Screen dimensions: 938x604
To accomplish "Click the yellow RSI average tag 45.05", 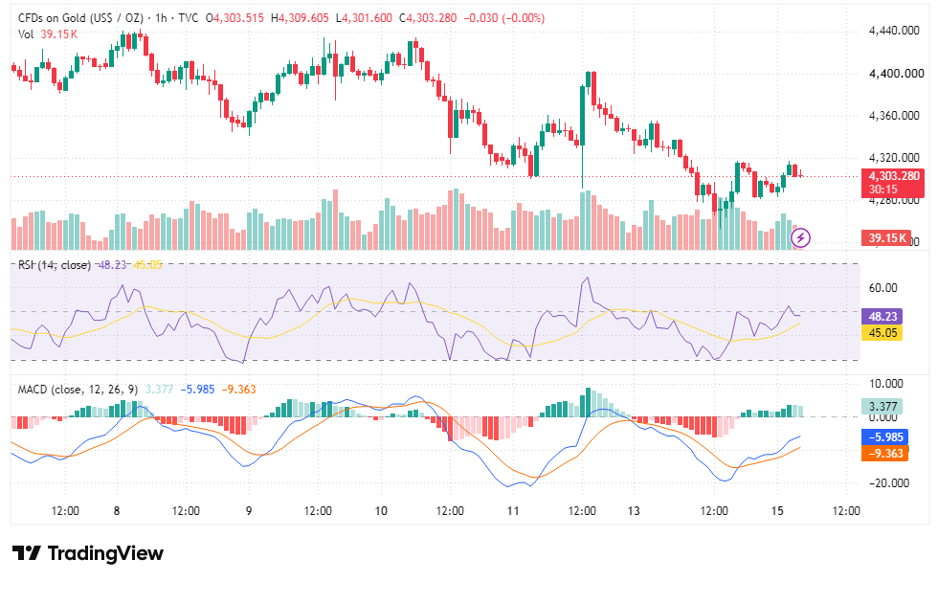I will [x=882, y=333].
